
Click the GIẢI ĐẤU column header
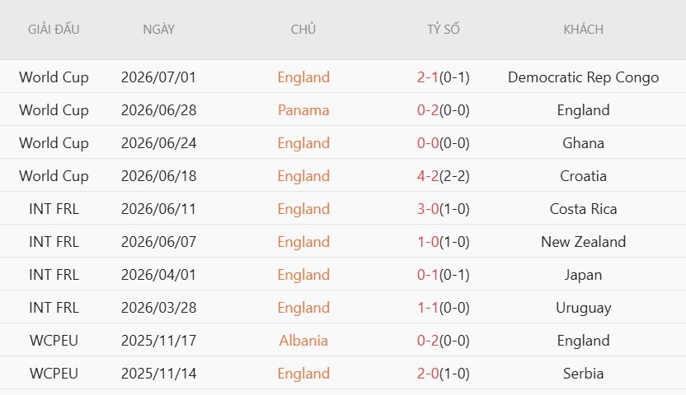tap(54, 30)
